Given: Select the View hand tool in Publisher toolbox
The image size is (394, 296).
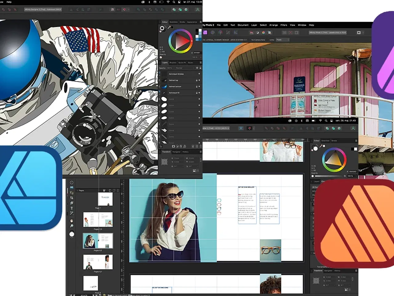Looking at the screenshot, I should [x=72, y=220].
